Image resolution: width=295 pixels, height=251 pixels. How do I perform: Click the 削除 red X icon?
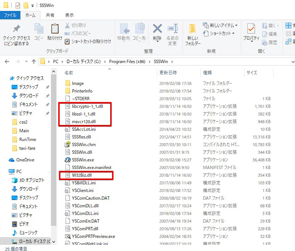click(157, 29)
